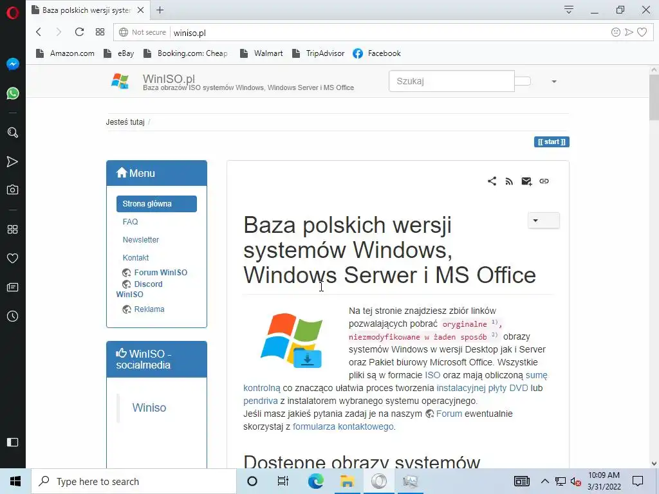Open Walmart bookmark

tap(261, 53)
